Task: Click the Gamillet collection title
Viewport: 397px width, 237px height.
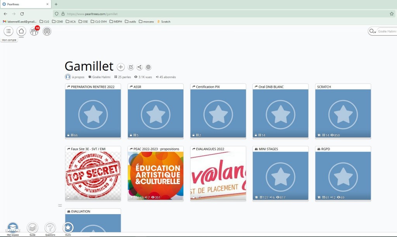Action: click(89, 66)
